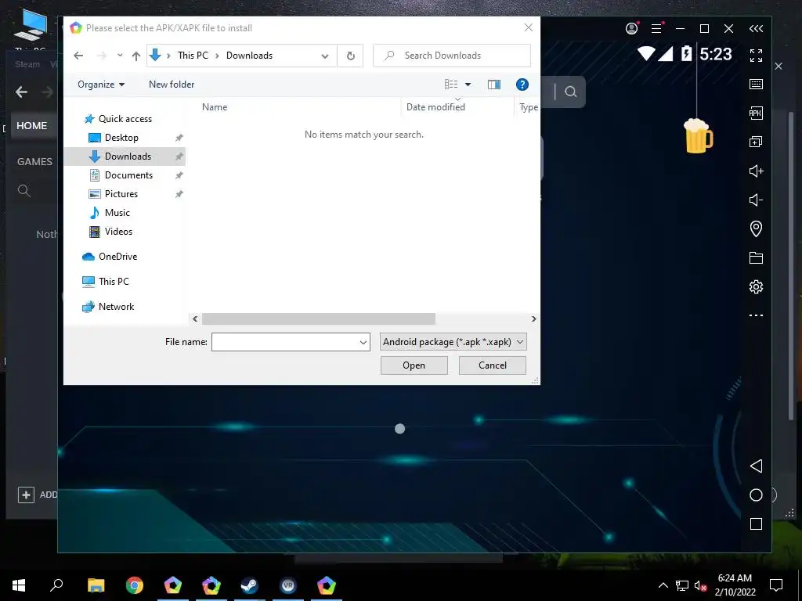
Task: Click the Open button
Action: pos(414,365)
